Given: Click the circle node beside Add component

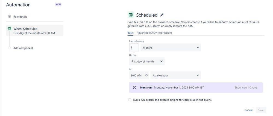Looking at the screenshot, I should click(9, 48).
